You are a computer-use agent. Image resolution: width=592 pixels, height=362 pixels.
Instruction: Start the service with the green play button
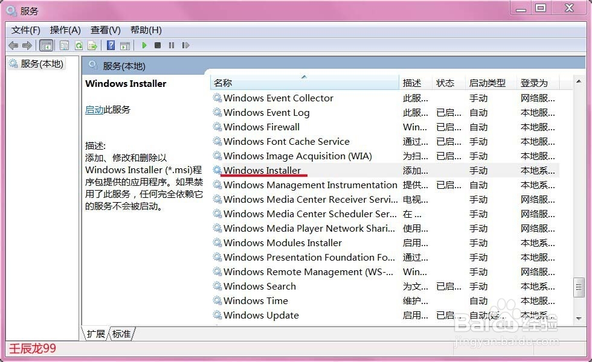[x=144, y=45]
